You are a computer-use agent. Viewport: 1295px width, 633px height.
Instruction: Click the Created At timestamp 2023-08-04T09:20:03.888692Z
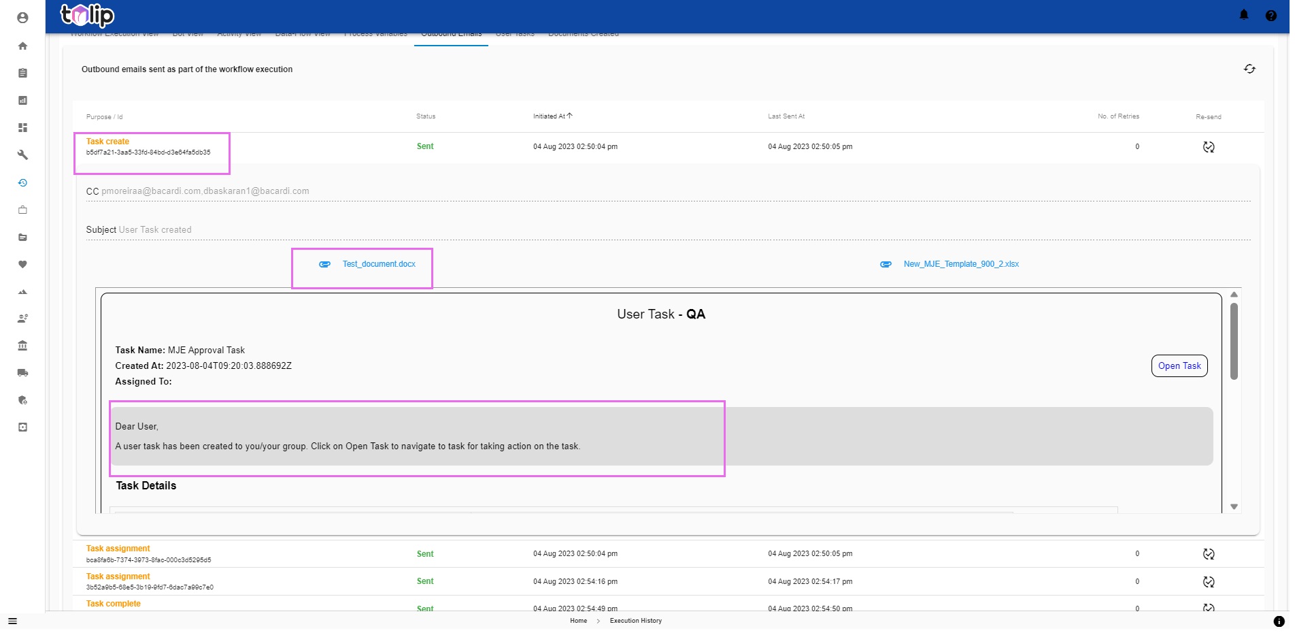coord(229,366)
